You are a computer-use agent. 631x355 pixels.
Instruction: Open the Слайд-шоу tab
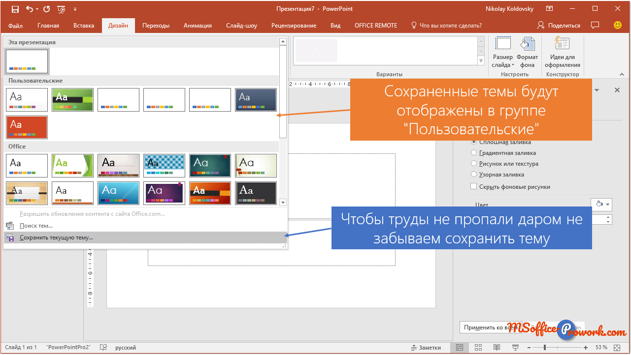241,26
